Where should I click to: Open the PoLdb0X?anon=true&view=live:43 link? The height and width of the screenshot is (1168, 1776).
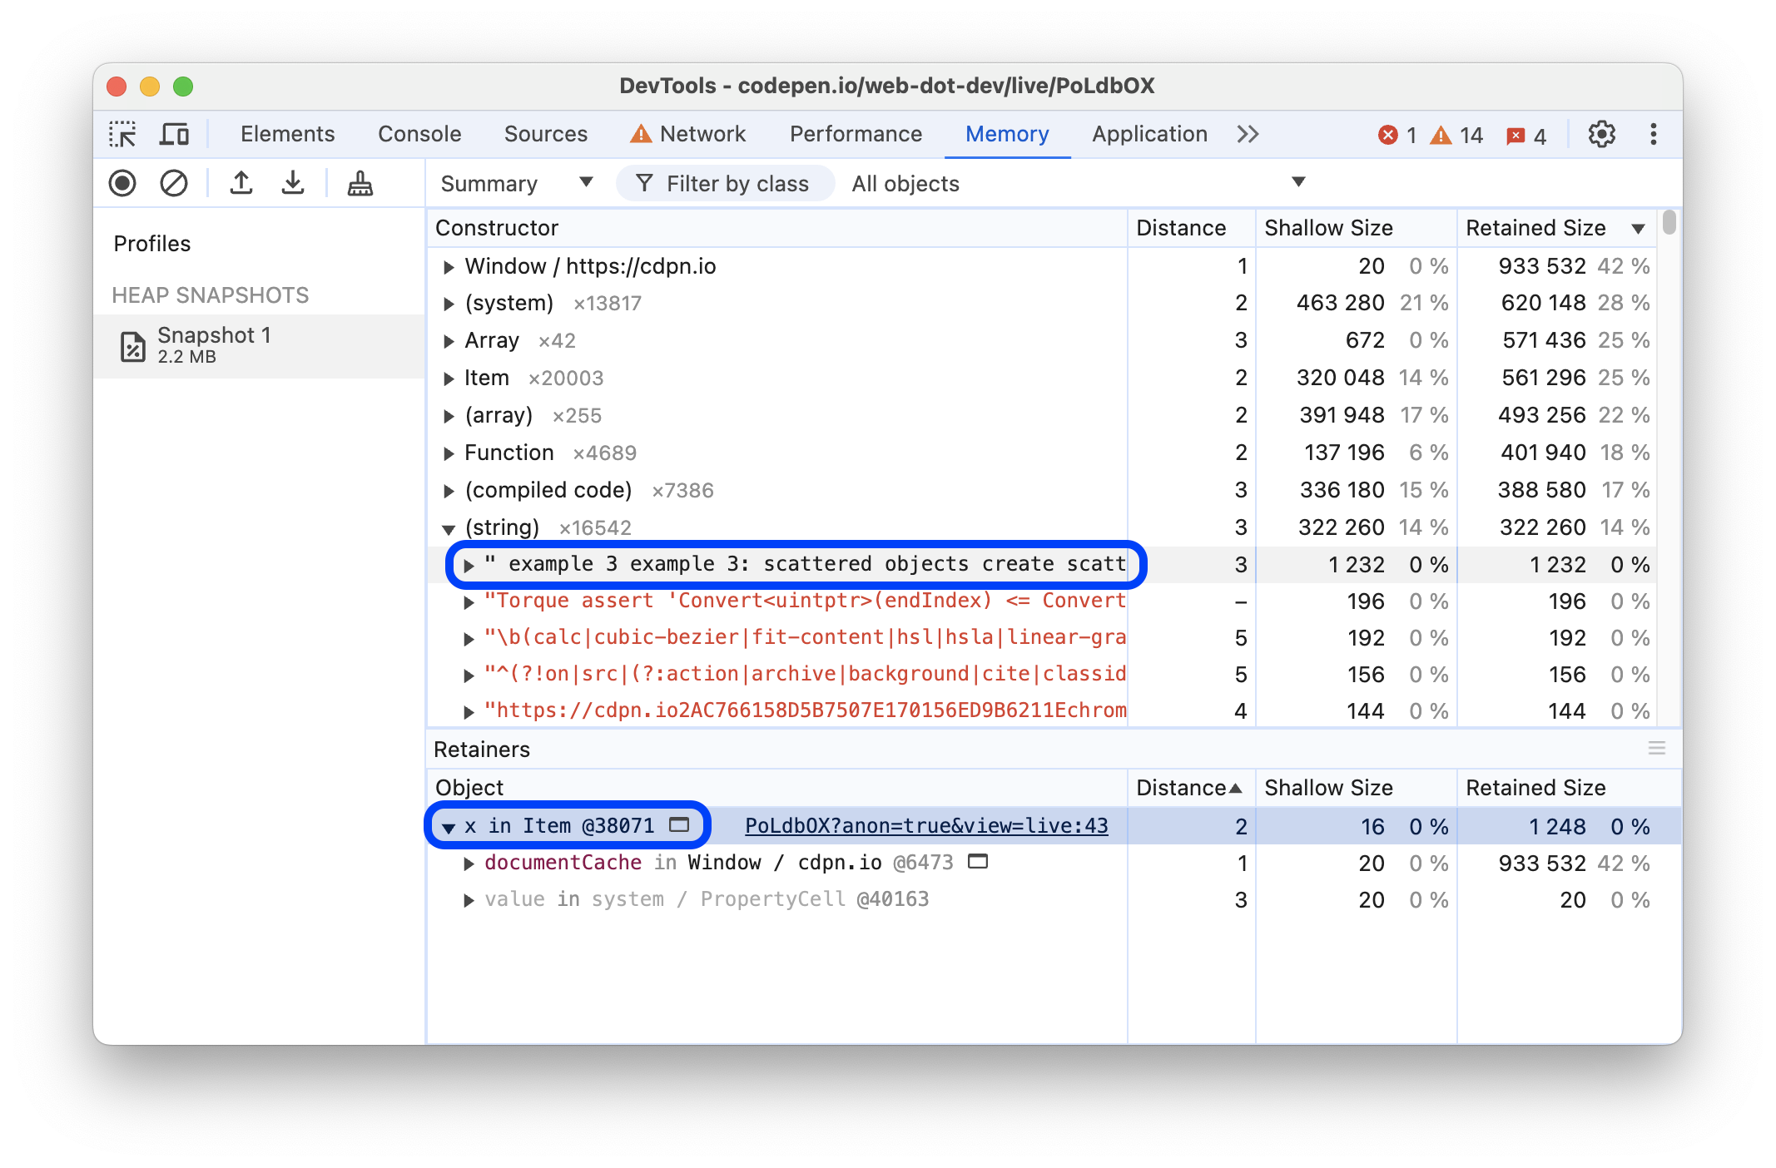click(x=927, y=824)
